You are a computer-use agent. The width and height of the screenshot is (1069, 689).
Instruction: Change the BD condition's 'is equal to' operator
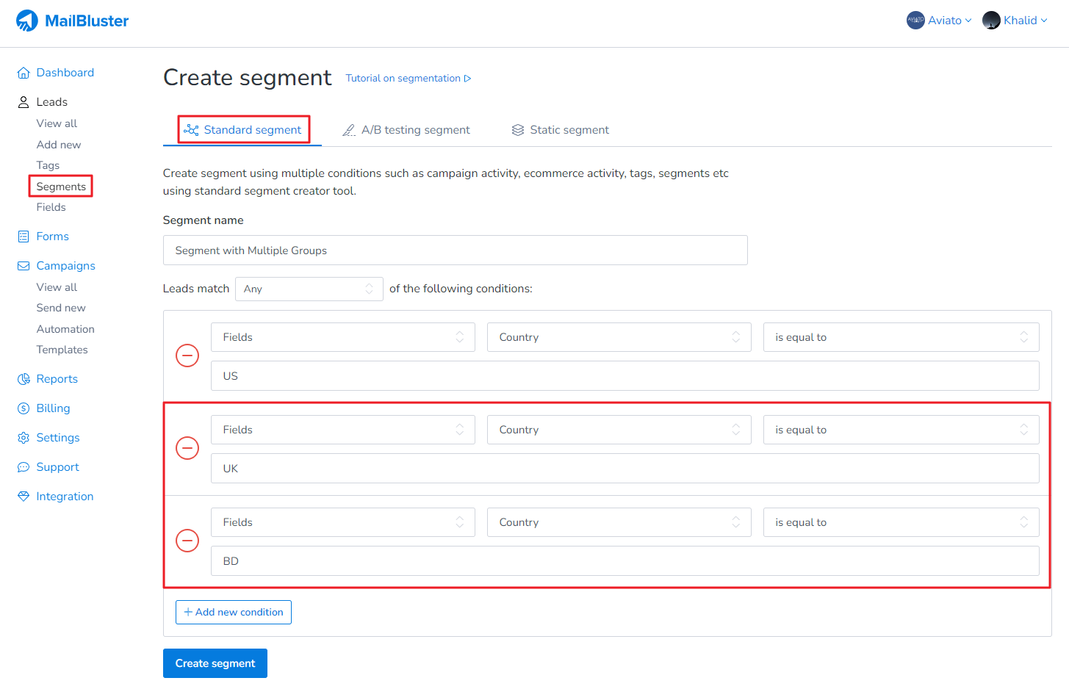tap(901, 522)
